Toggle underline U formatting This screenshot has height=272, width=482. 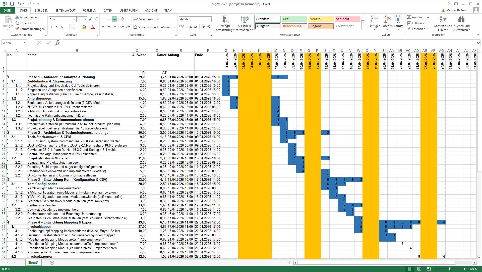coord(62,27)
